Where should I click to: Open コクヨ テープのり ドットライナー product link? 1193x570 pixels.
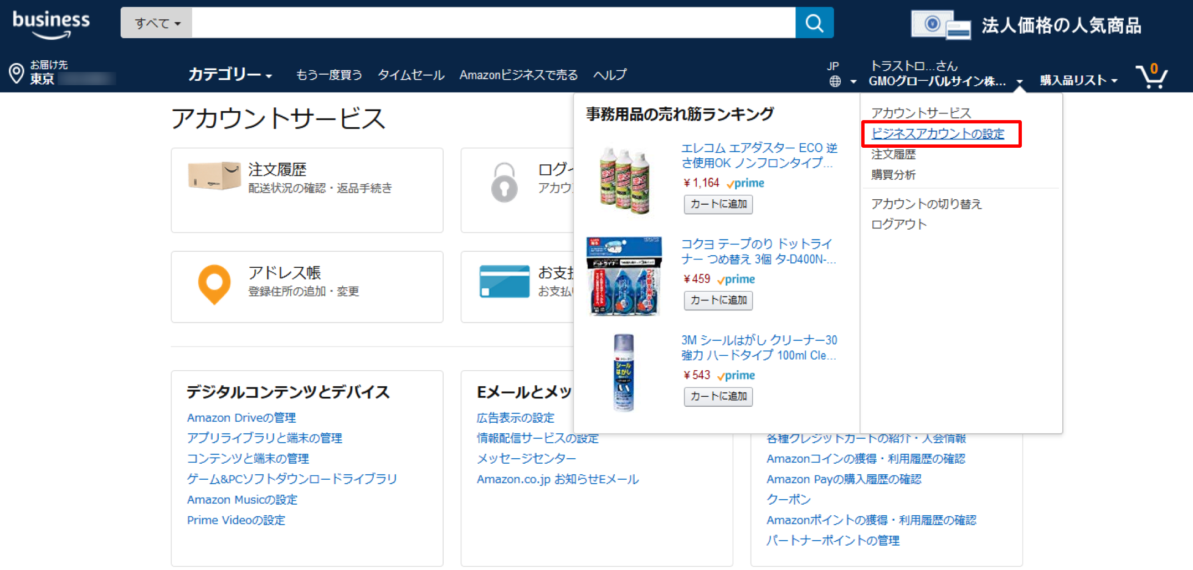(x=758, y=251)
